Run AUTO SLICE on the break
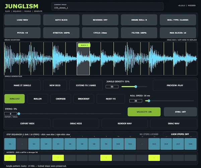 pos(61,20)
